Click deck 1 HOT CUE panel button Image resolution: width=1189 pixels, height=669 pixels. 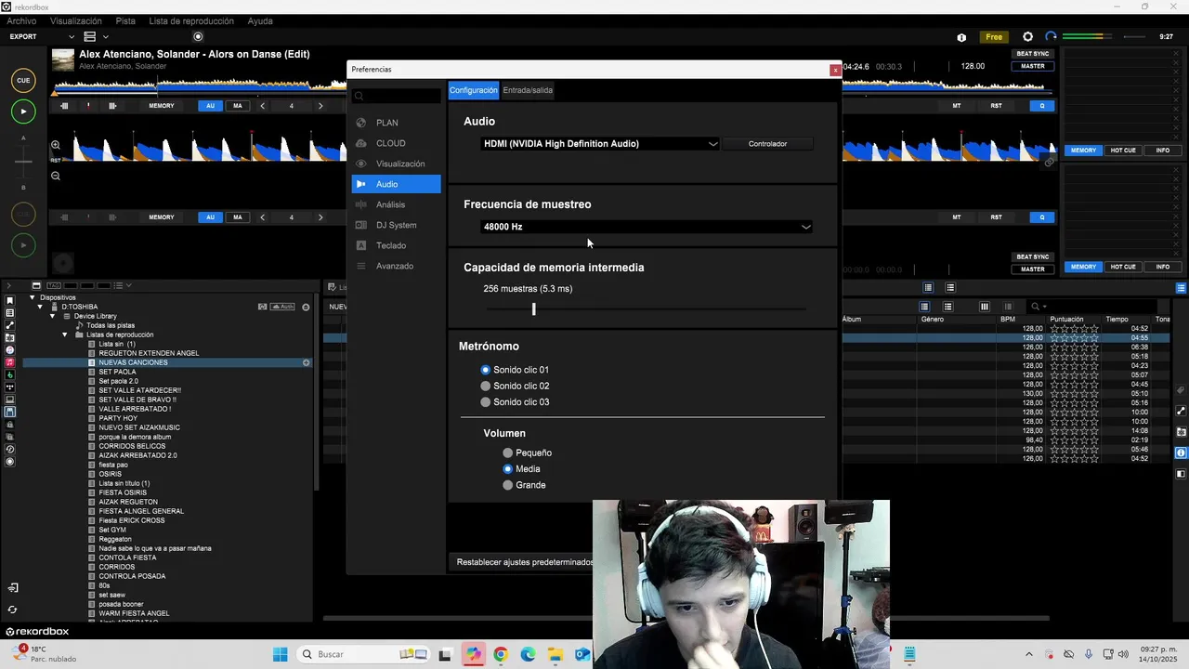coord(1123,151)
